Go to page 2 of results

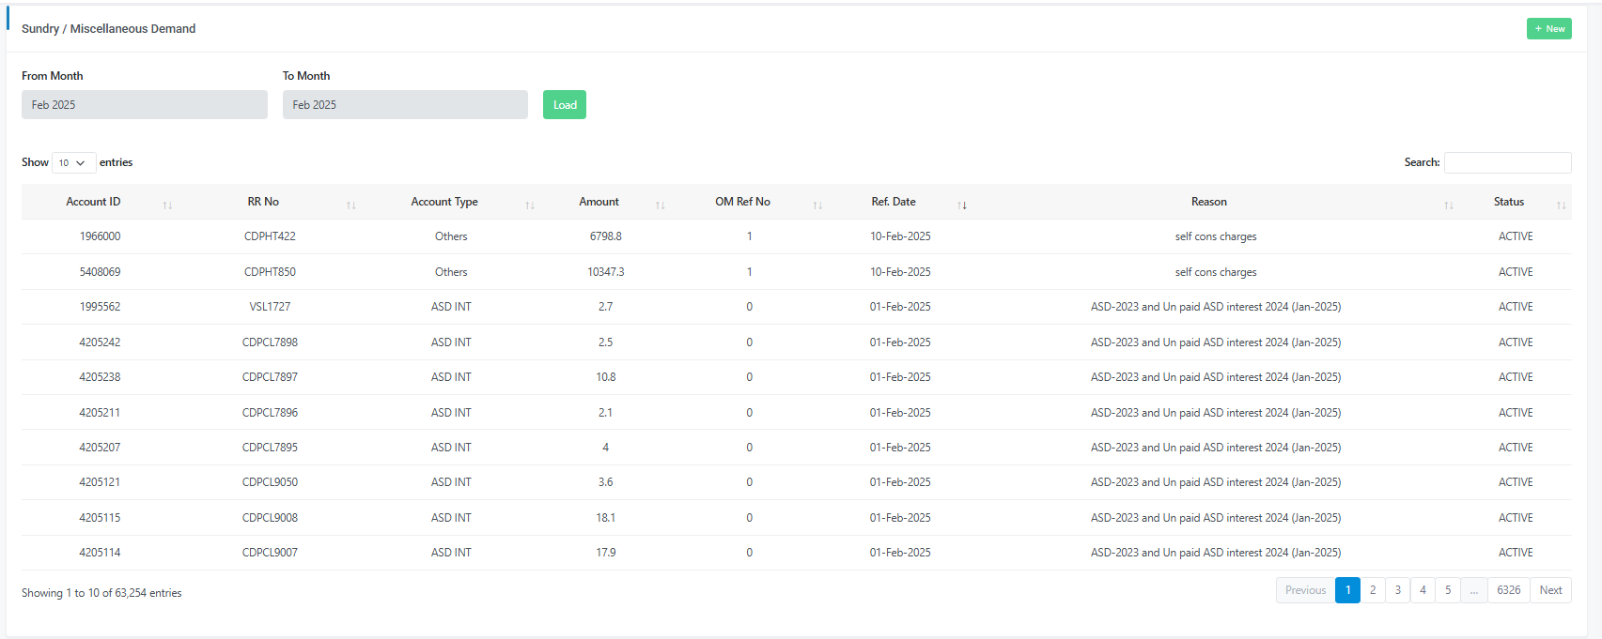point(1373,590)
